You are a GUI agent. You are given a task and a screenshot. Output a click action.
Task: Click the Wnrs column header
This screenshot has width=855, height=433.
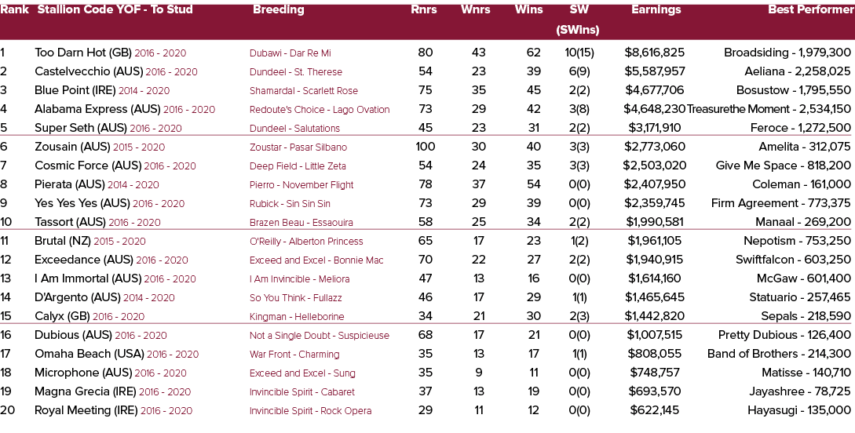click(476, 9)
